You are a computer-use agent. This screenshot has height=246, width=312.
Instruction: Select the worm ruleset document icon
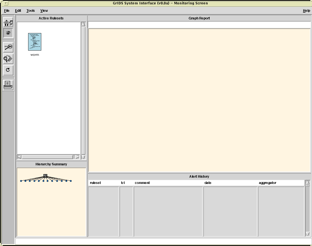pyautogui.click(x=35, y=42)
